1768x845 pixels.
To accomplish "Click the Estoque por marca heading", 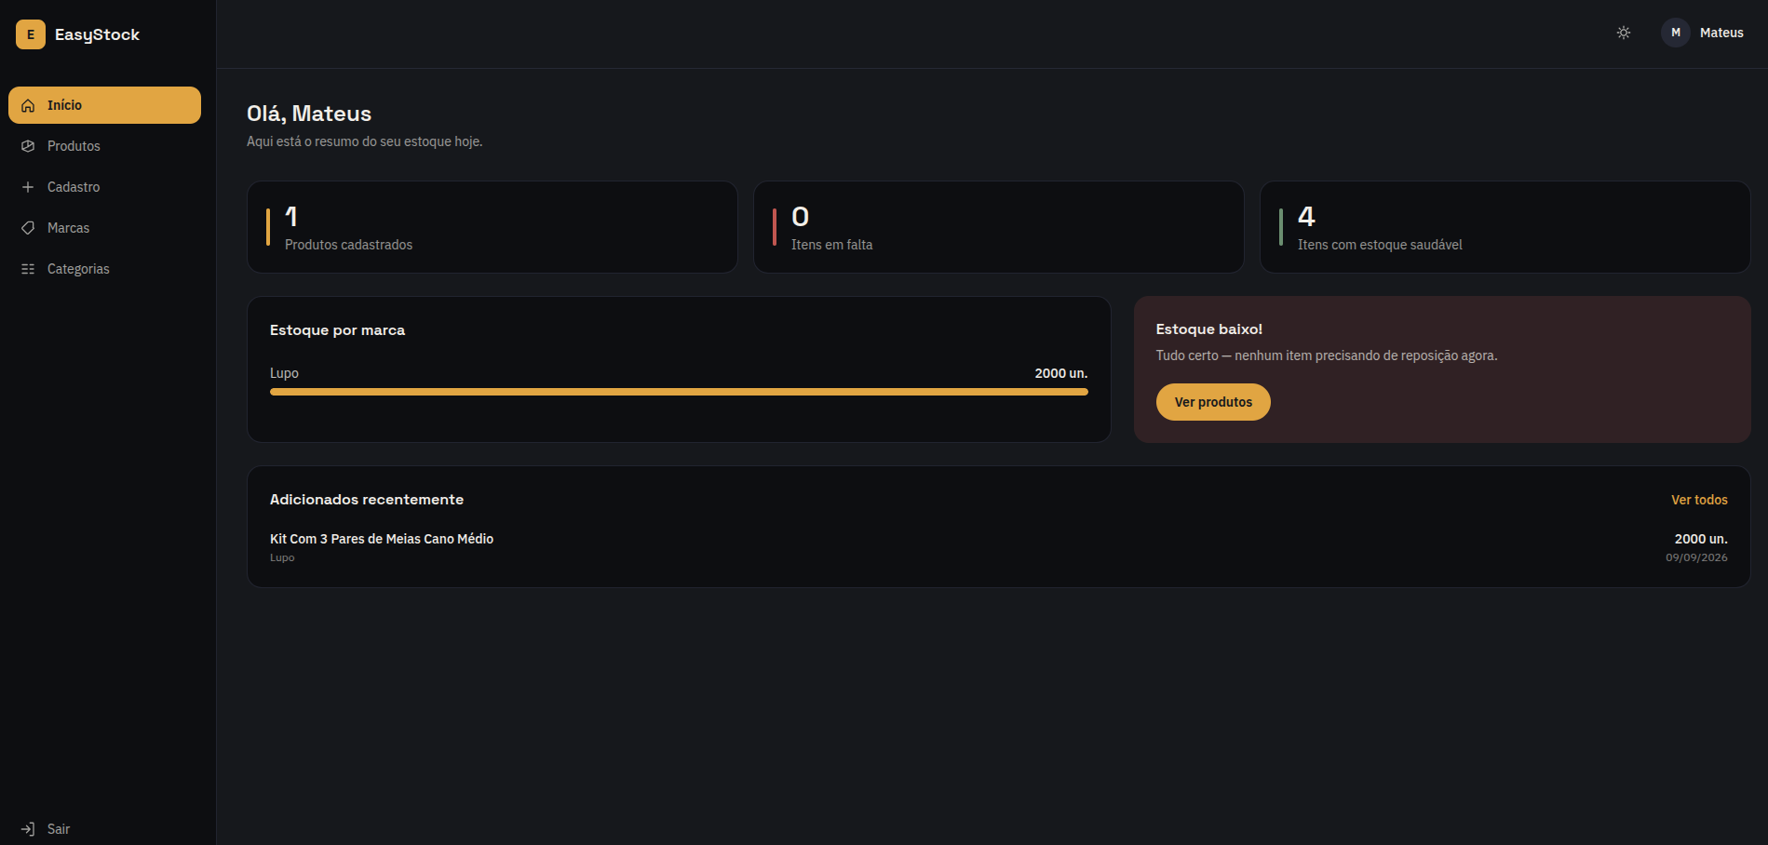I will [x=337, y=330].
